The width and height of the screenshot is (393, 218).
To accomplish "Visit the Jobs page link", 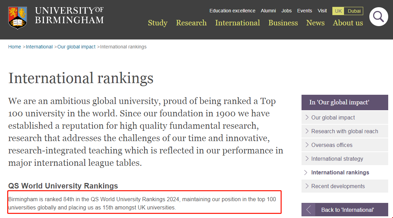I will (x=286, y=11).
